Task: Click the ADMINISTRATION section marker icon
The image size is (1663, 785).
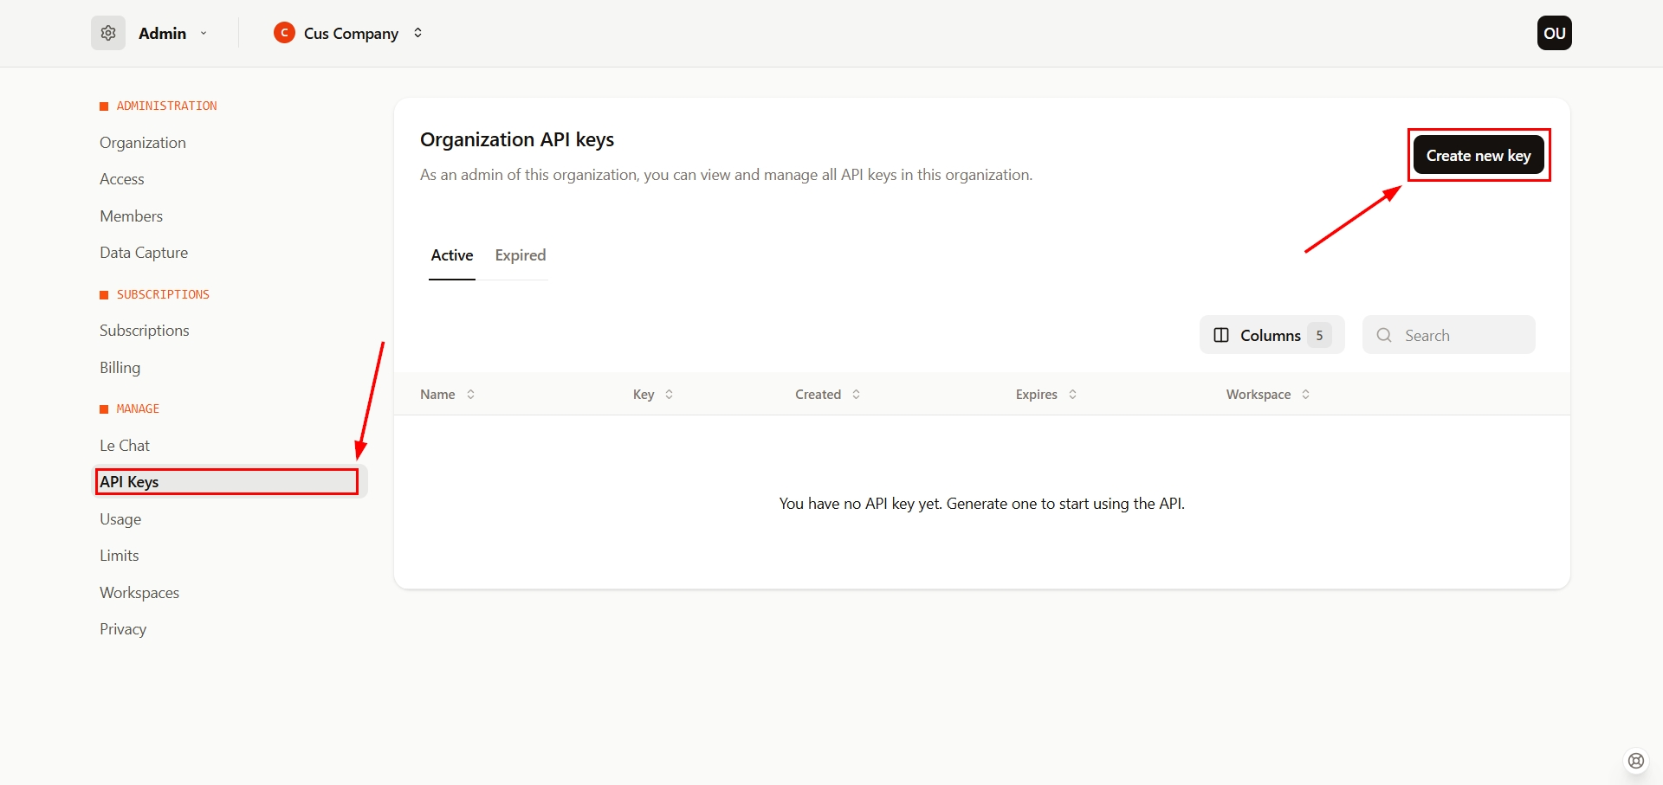Action: pyautogui.click(x=104, y=106)
